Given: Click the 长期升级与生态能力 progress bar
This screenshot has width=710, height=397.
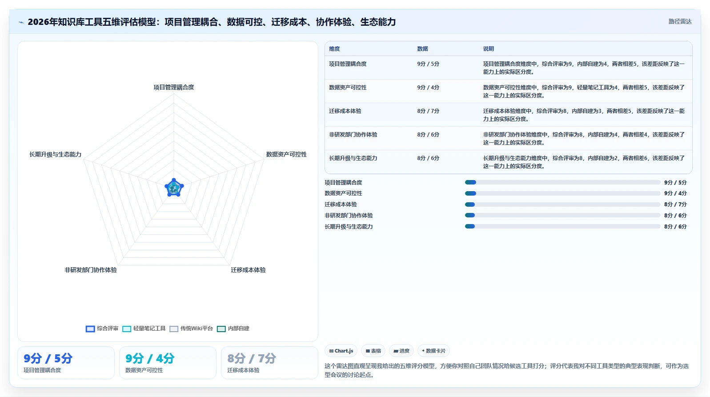Looking at the screenshot, I should point(562,226).
